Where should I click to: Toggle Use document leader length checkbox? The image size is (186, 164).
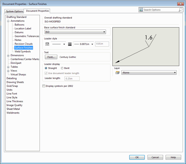(x=46, y=73)
